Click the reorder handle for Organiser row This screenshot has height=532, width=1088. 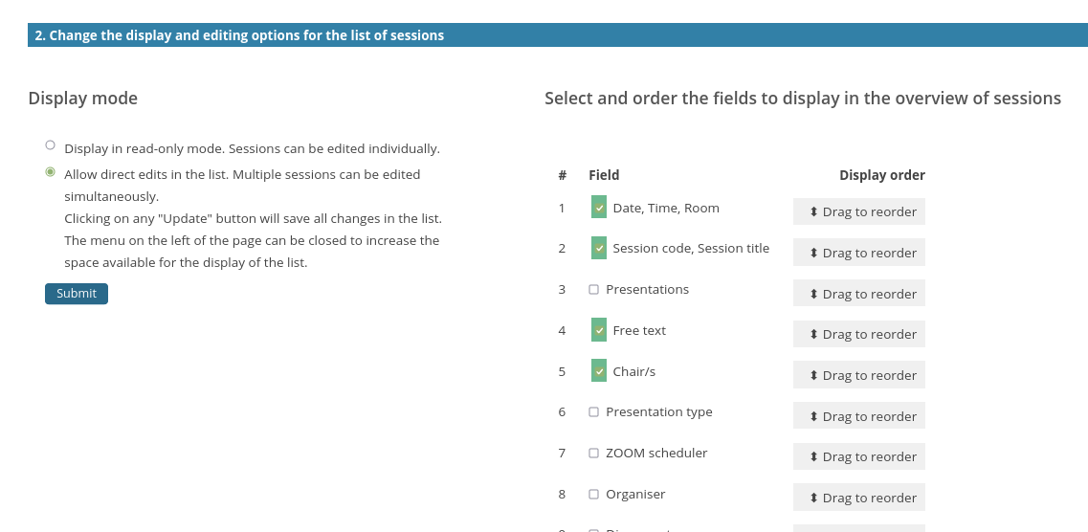click(x=858, y=498)
